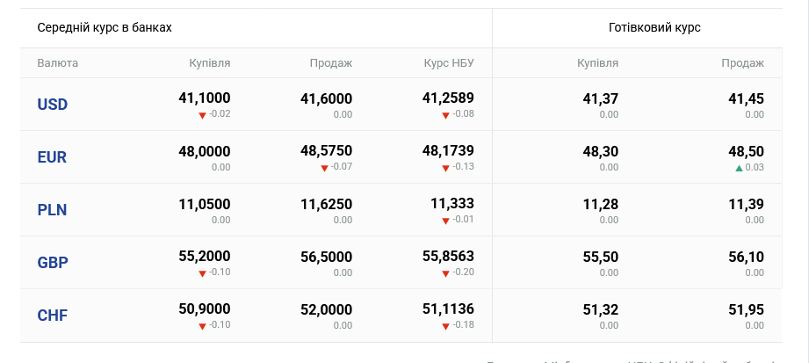Select the Готівковий курс header
809x363 pixels.
pos(654,27)
